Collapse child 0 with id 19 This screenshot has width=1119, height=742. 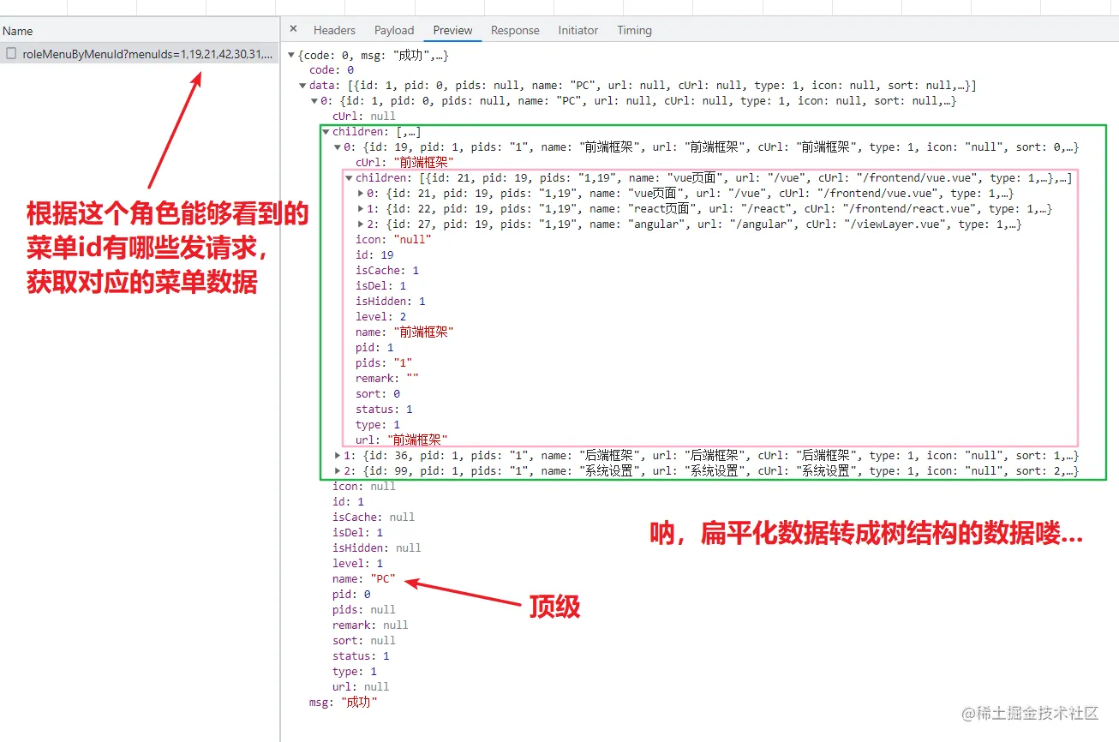[337, 147]
